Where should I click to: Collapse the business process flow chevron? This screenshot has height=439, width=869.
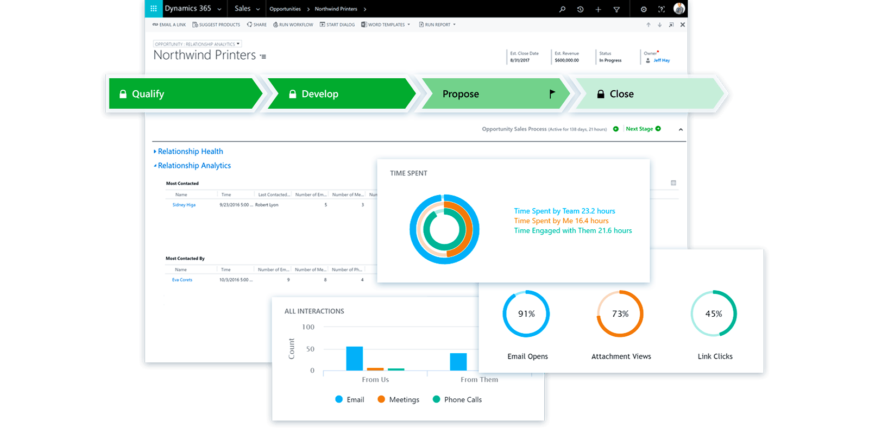681,129
